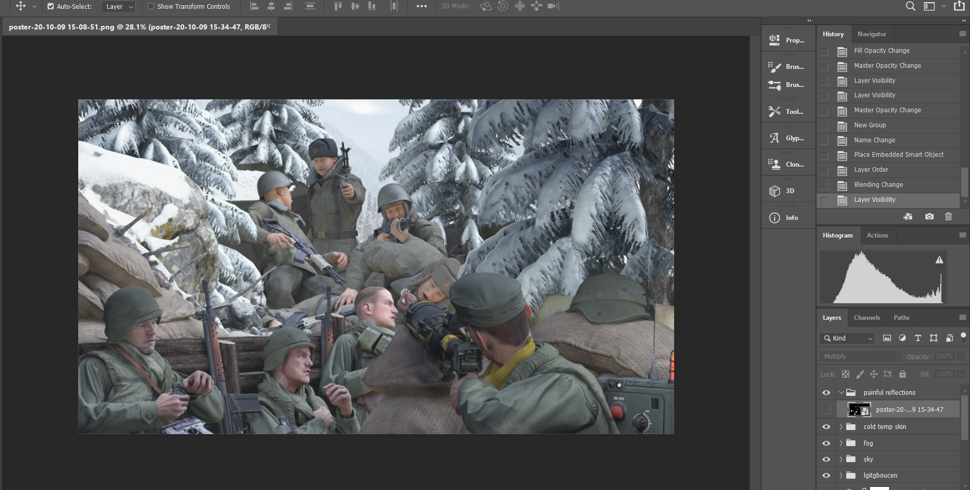Click the align bottom edges icon
Screen dimensions: 970x490
click(x=372, y=6)
